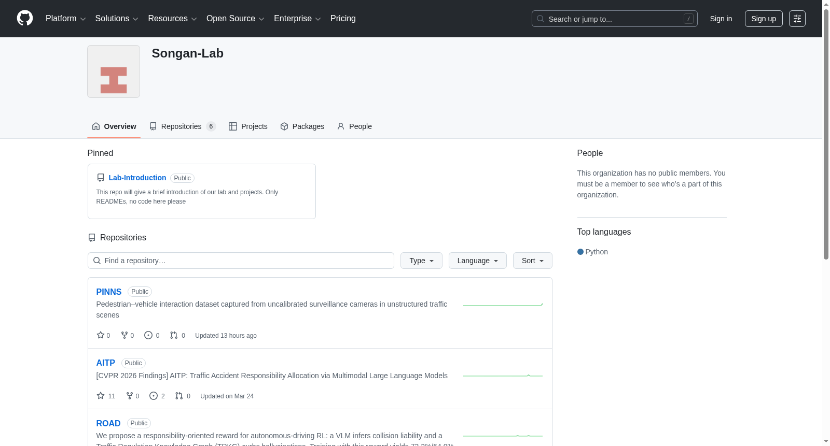830x446 pixels.
Task: Switch to the People tab
Action: coord(354,126)
